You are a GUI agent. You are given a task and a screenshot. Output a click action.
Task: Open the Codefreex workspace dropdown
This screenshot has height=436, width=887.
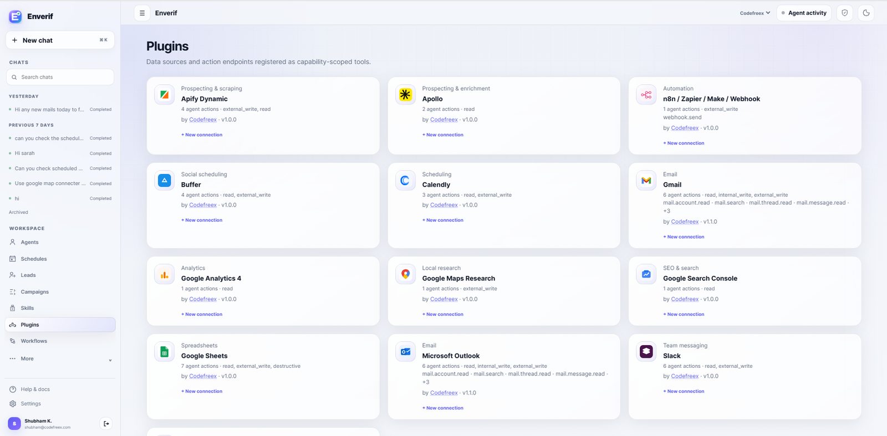pos(755,13)
